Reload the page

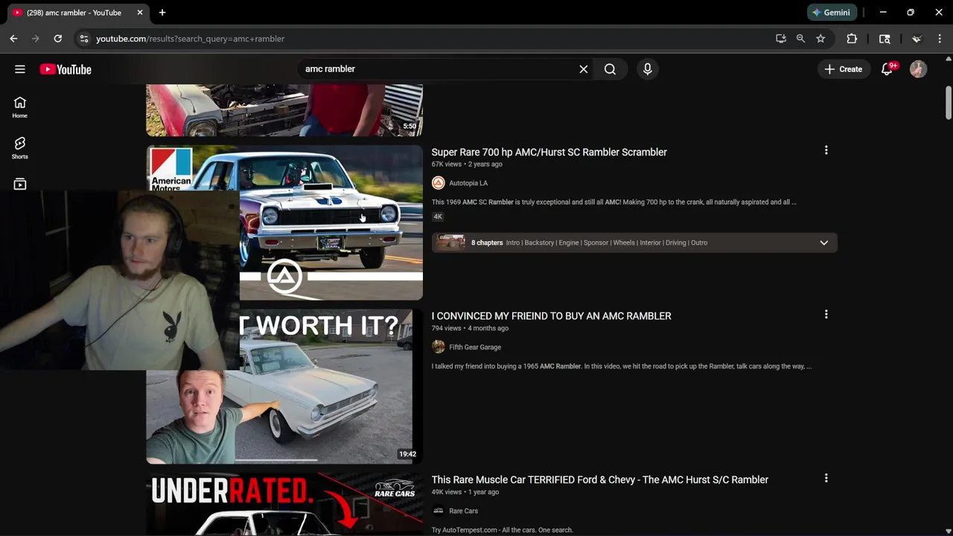pyautogui.click(x=57, y=39)
